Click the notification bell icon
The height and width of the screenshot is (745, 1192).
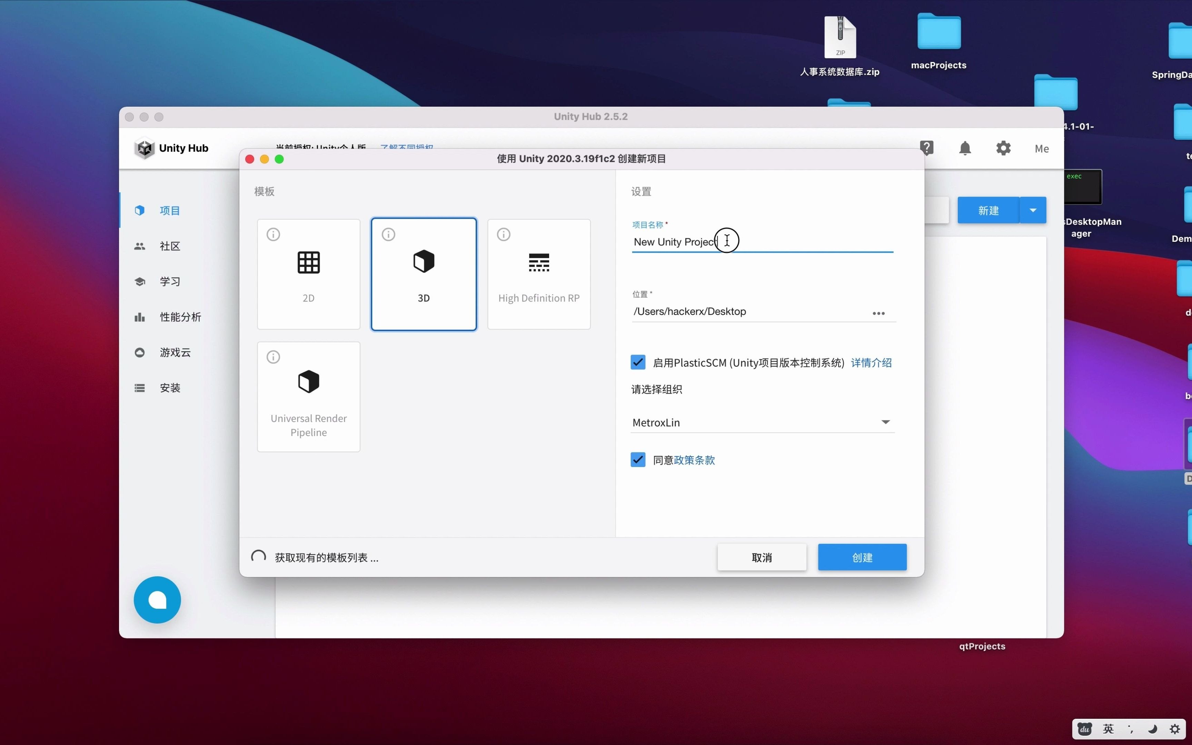pyautogui.click(x=965, y=147)
